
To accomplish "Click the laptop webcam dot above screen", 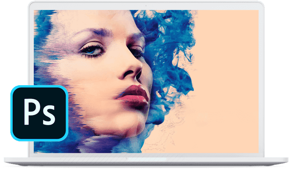I will [x=146, y=6].
